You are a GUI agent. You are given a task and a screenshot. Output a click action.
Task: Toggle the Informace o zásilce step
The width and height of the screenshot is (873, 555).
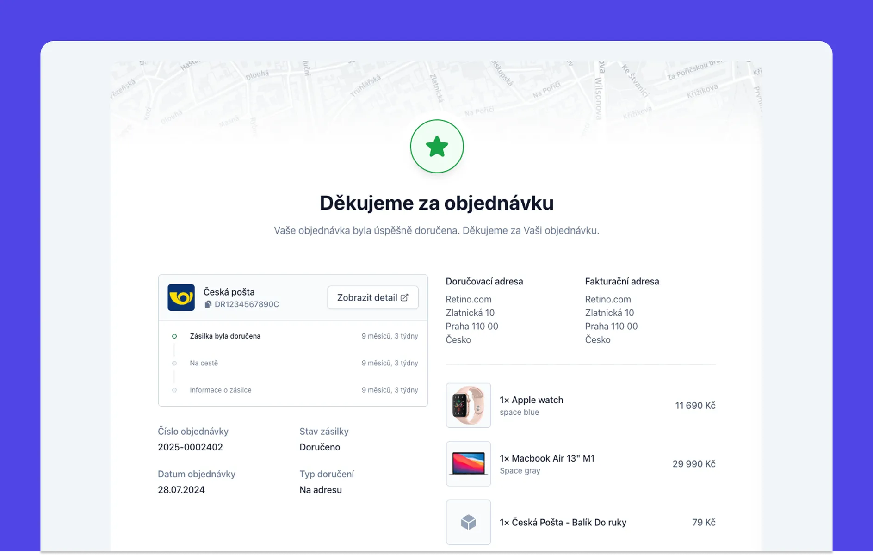tap(220, 390)
